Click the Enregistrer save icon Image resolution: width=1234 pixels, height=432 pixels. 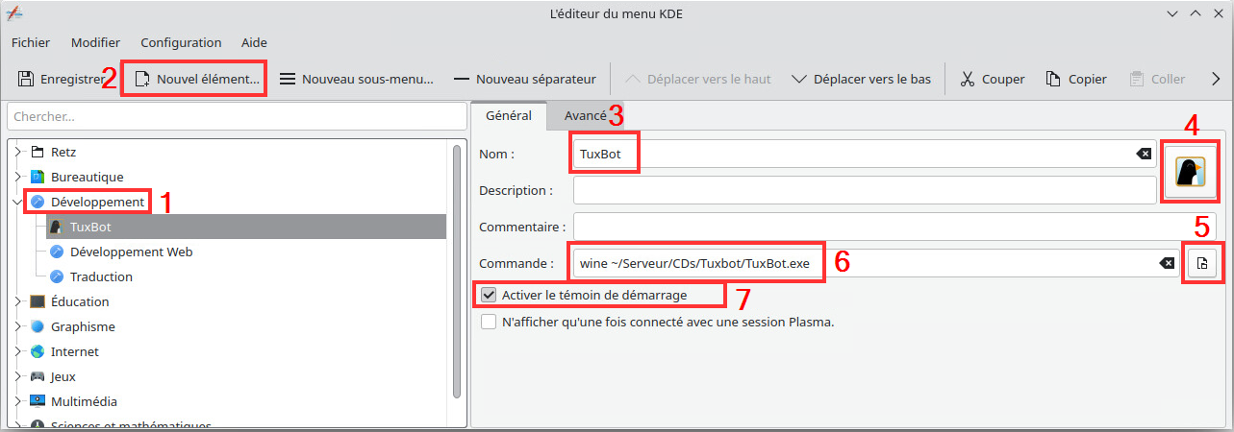coord(26,79)
